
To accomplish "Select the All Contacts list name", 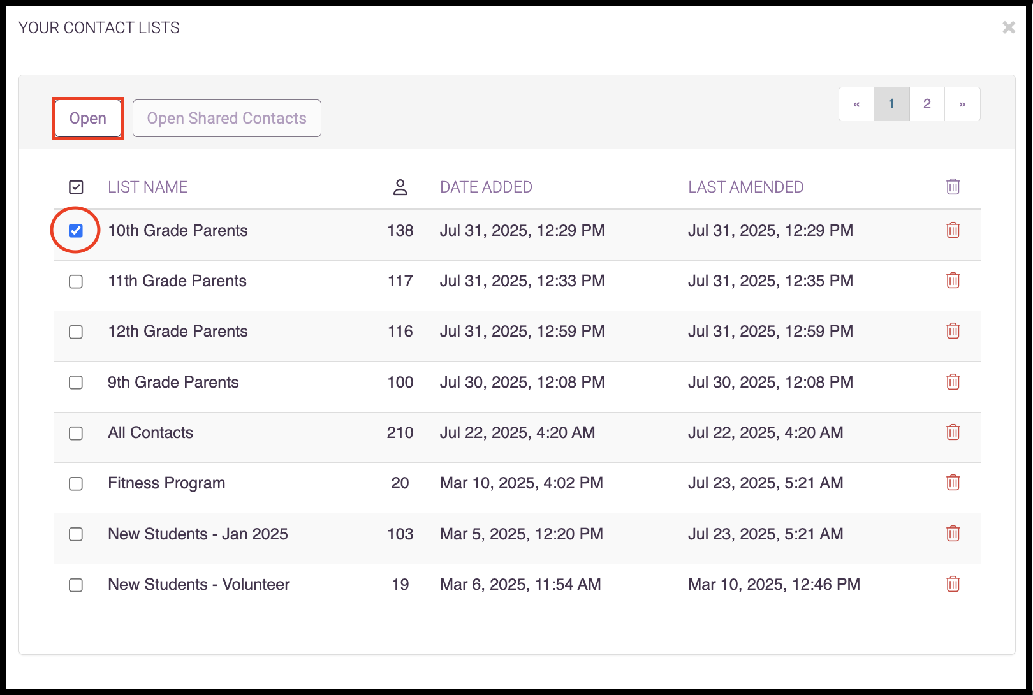I will pos(150,432).
